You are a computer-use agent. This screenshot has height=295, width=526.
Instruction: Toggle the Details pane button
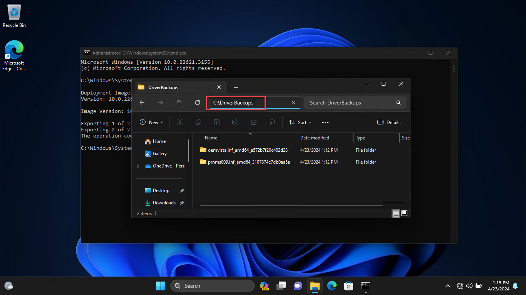pyautogui.click(x=389, y=122)
